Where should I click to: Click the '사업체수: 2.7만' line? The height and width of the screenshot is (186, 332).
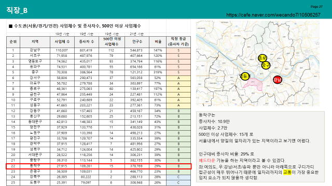click(x=213, y=128)
